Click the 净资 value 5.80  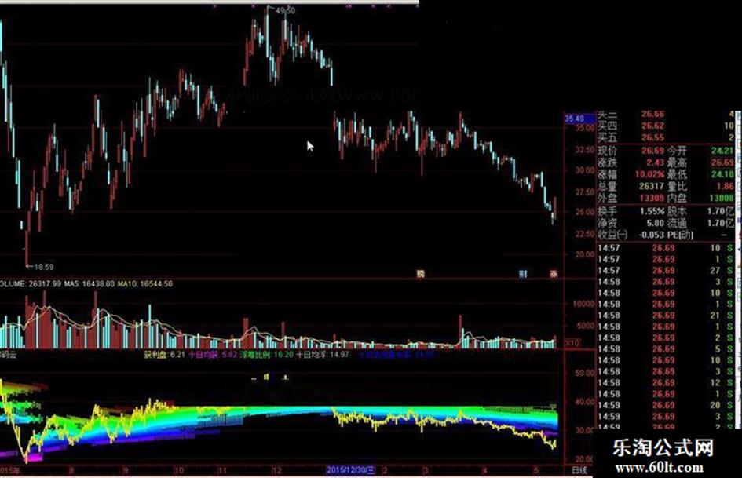(x=656, y=223)
